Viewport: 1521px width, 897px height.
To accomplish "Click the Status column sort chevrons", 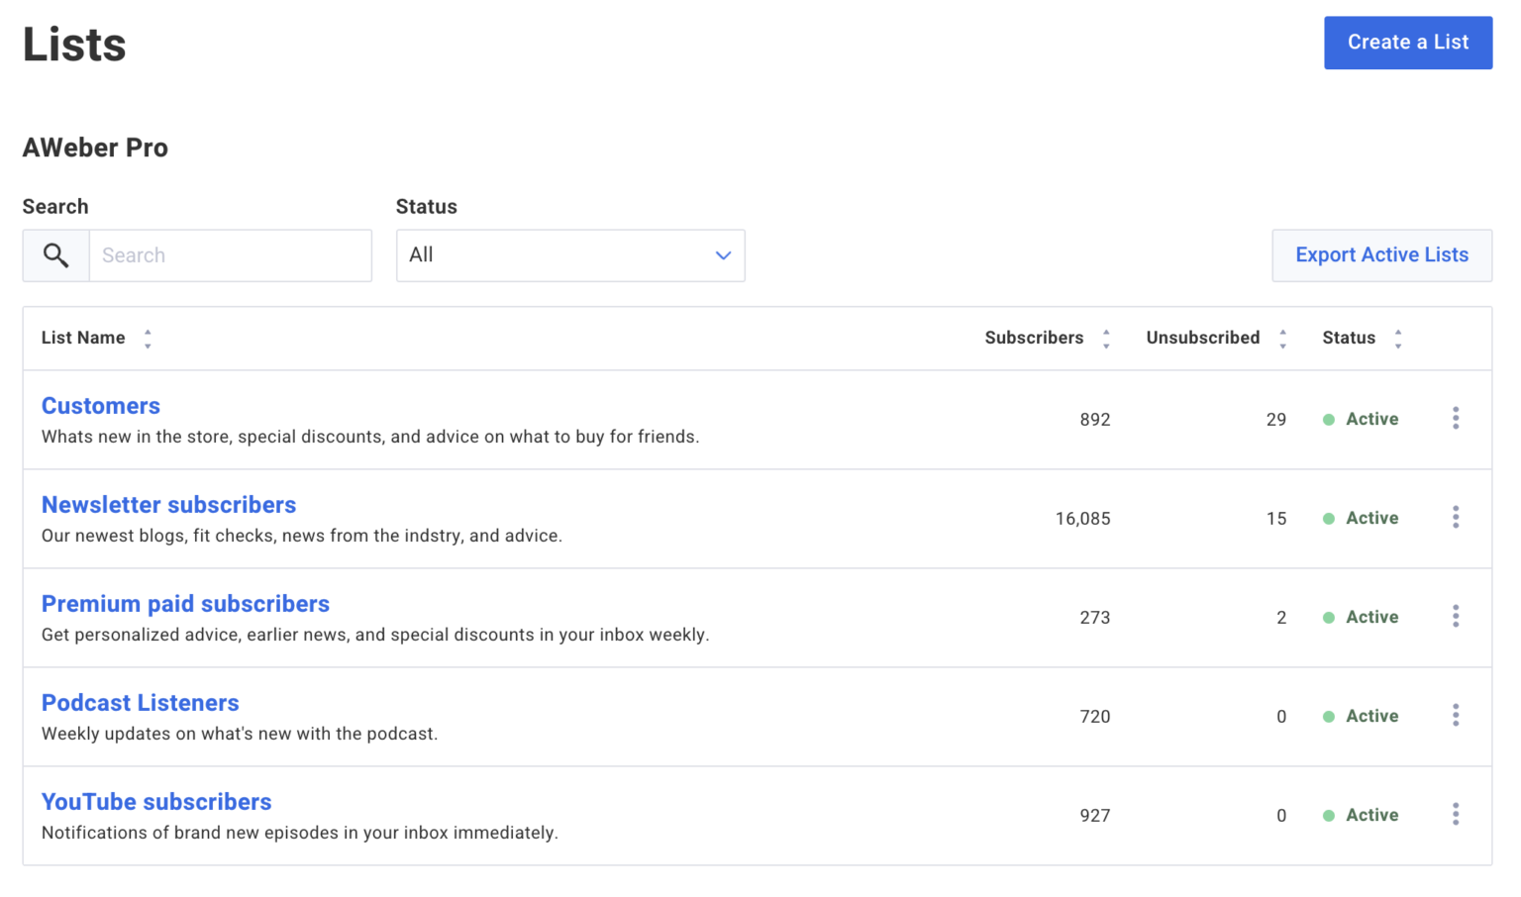I will [1398, 338].
